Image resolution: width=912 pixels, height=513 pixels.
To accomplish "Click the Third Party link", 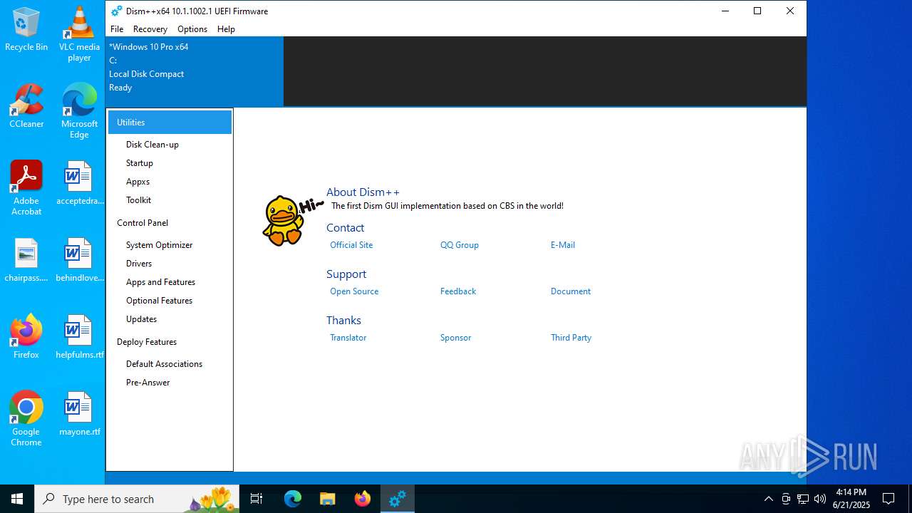I will click(x=571, y=338).
